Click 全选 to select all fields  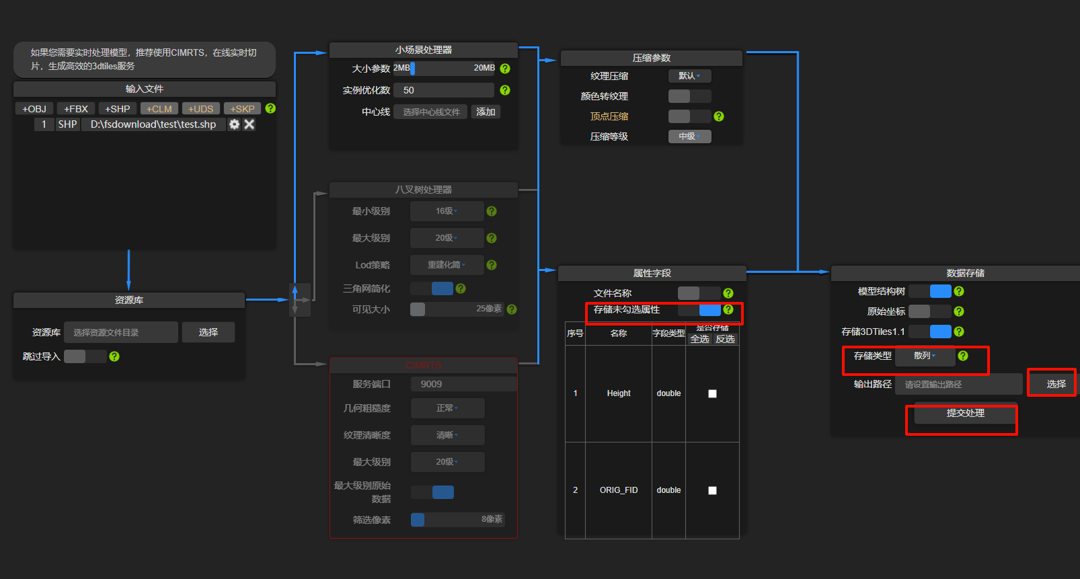coord(700,339)
